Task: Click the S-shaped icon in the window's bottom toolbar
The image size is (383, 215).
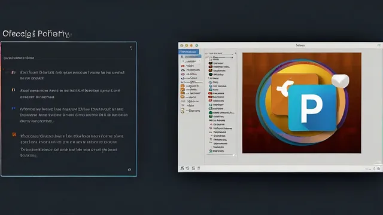Action: coord(193,168)
